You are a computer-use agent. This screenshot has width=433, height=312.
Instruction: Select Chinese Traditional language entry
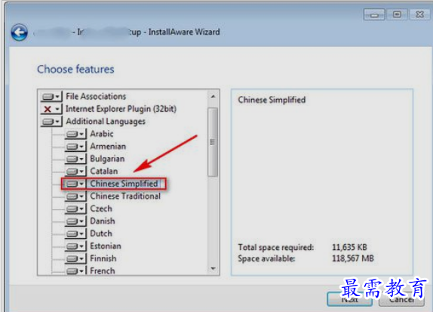[125, 196]
